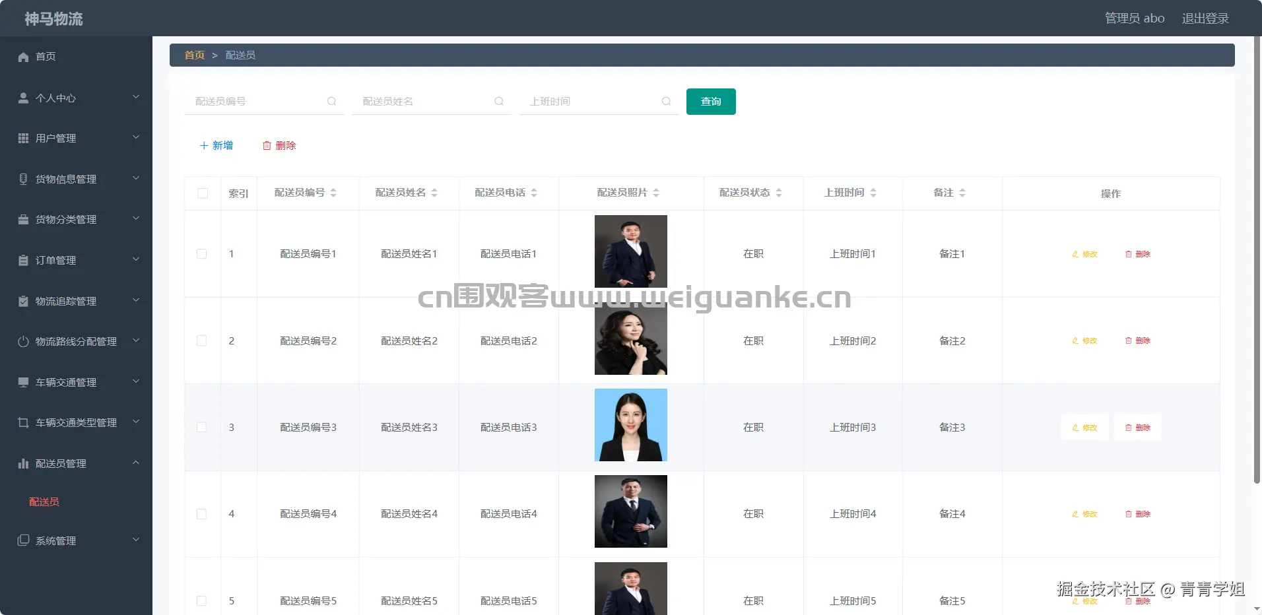Click the icon beside 货物信息管理
Viewport: 1262px width, 615px height.
[23, 179]
